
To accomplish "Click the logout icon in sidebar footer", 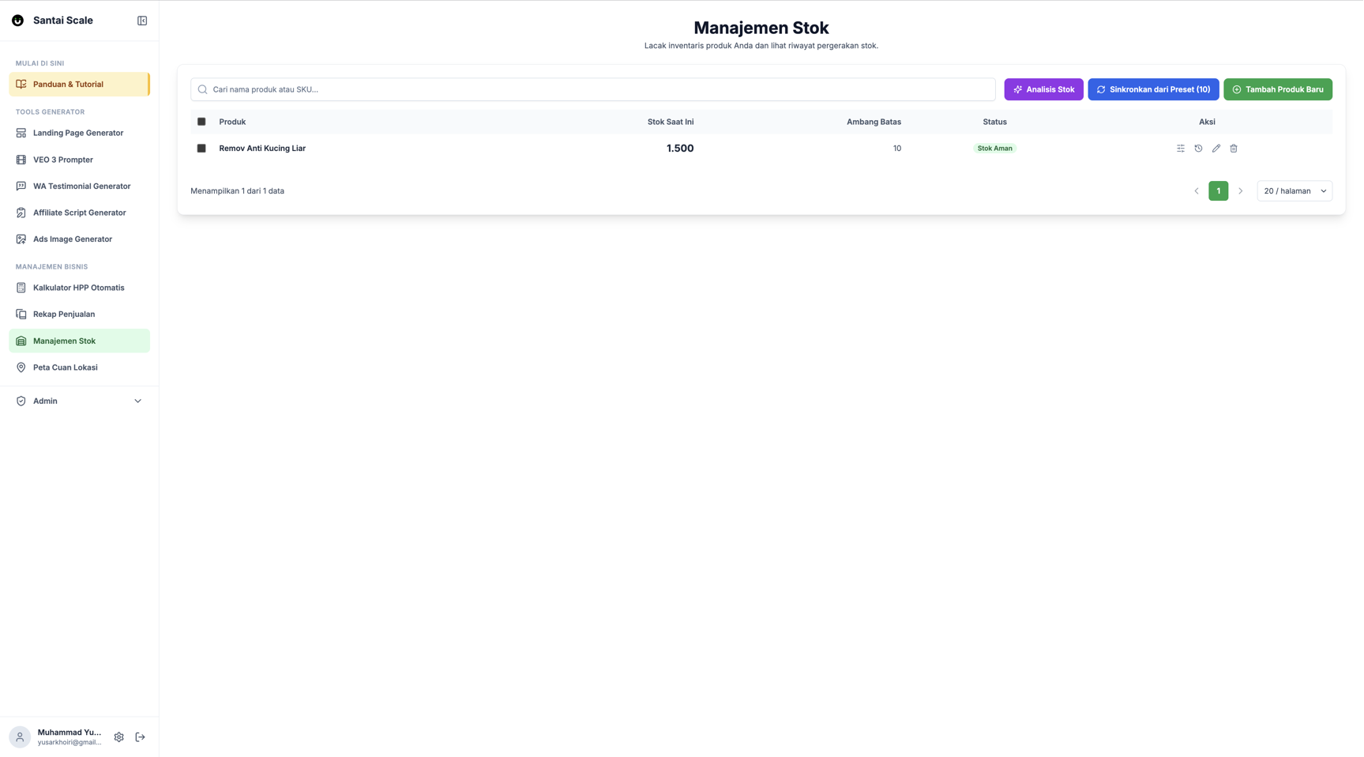I will (x=141, y=737).
